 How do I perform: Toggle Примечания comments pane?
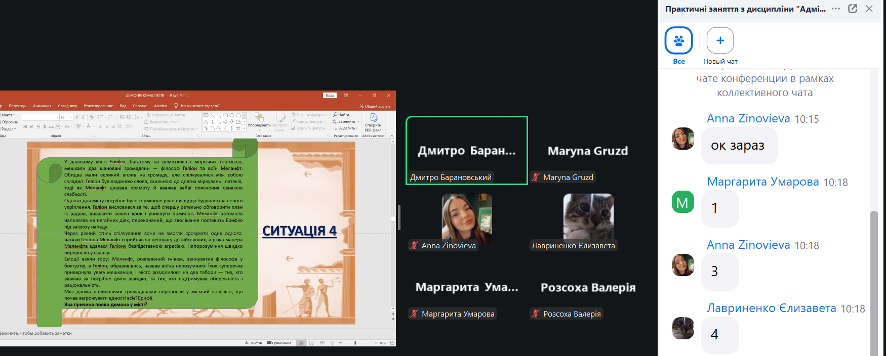coord(279,343)
